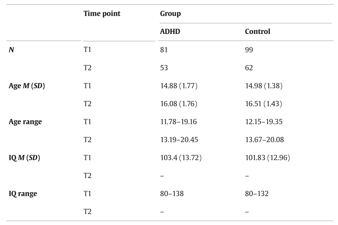Click the Control sample size value 99
The width and height of the screenshot is (338, 225).
click(x=249, y=50)
